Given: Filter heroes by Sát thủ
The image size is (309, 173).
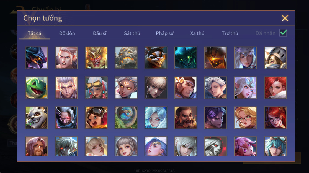Looking at the screenshot, I should pos(132,33).
